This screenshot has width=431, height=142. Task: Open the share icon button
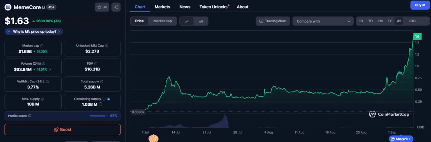116,7
